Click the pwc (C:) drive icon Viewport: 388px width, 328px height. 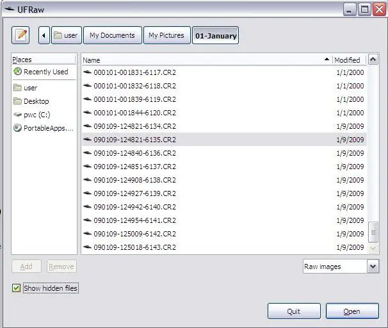pyautogui.click(x=17, y=115)
